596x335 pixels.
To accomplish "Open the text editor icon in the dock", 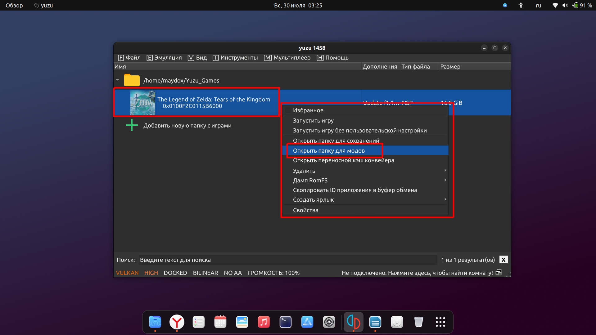I will 375,322.
